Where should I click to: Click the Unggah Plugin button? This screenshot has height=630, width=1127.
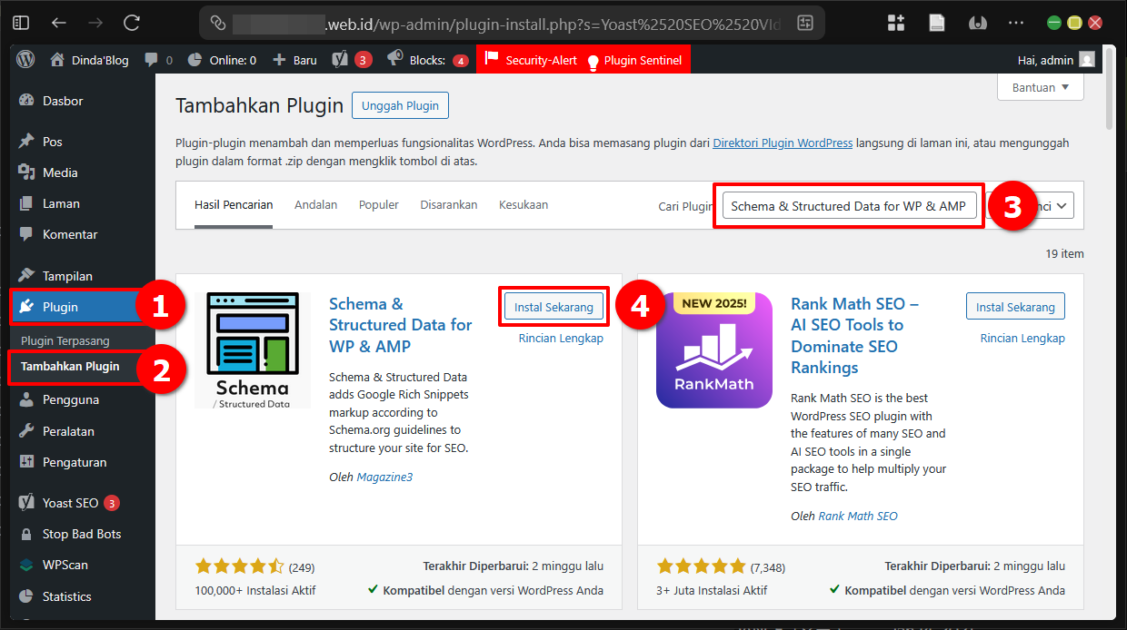400,104
